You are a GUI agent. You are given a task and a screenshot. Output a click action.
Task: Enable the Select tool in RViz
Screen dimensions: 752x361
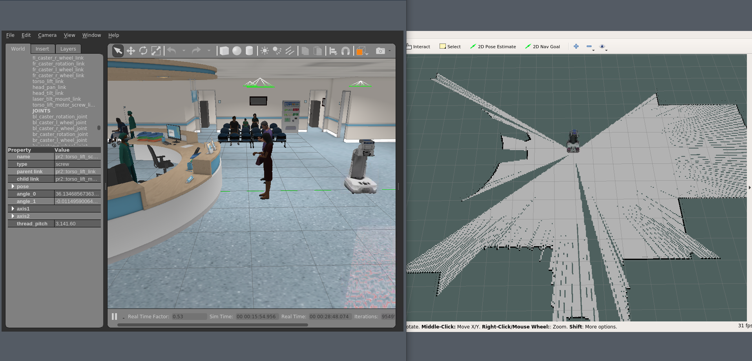point(450,46)
